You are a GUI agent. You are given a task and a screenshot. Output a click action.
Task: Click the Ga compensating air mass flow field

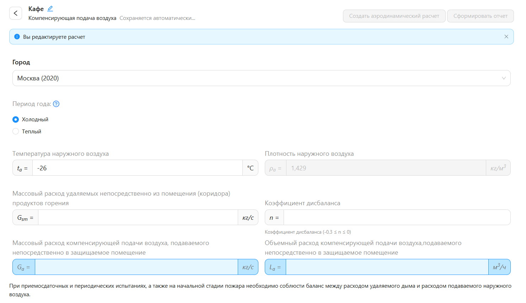136,267
